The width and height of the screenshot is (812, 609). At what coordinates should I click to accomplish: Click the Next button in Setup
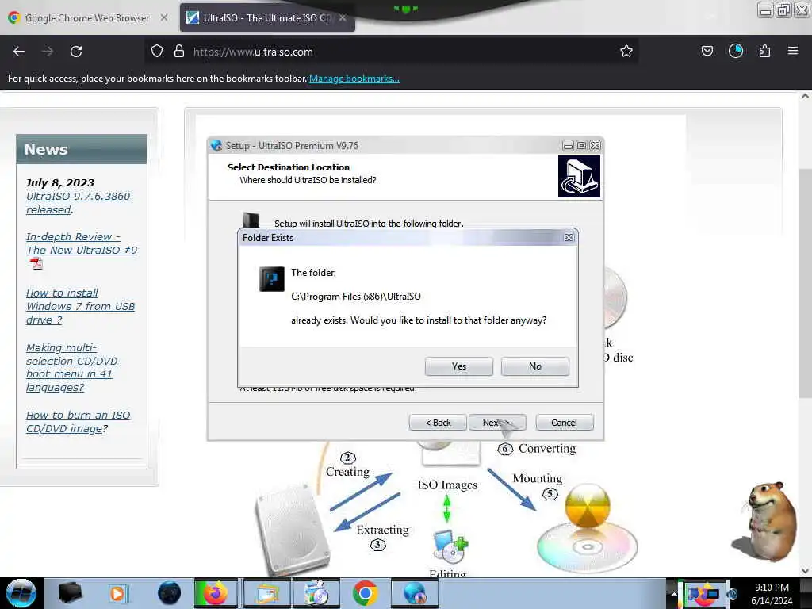tap(497, 423)
